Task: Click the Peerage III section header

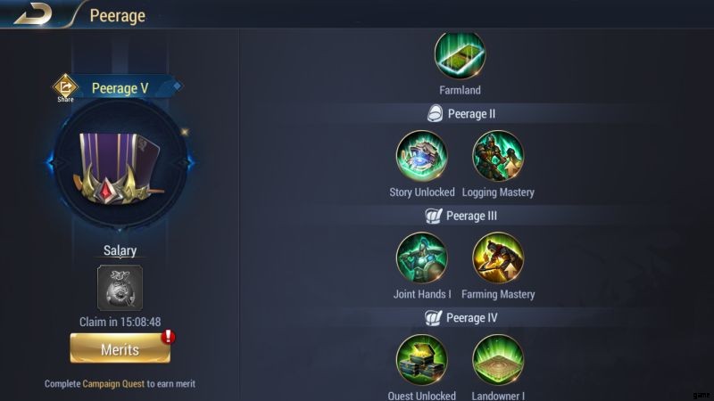Action: 461,216
